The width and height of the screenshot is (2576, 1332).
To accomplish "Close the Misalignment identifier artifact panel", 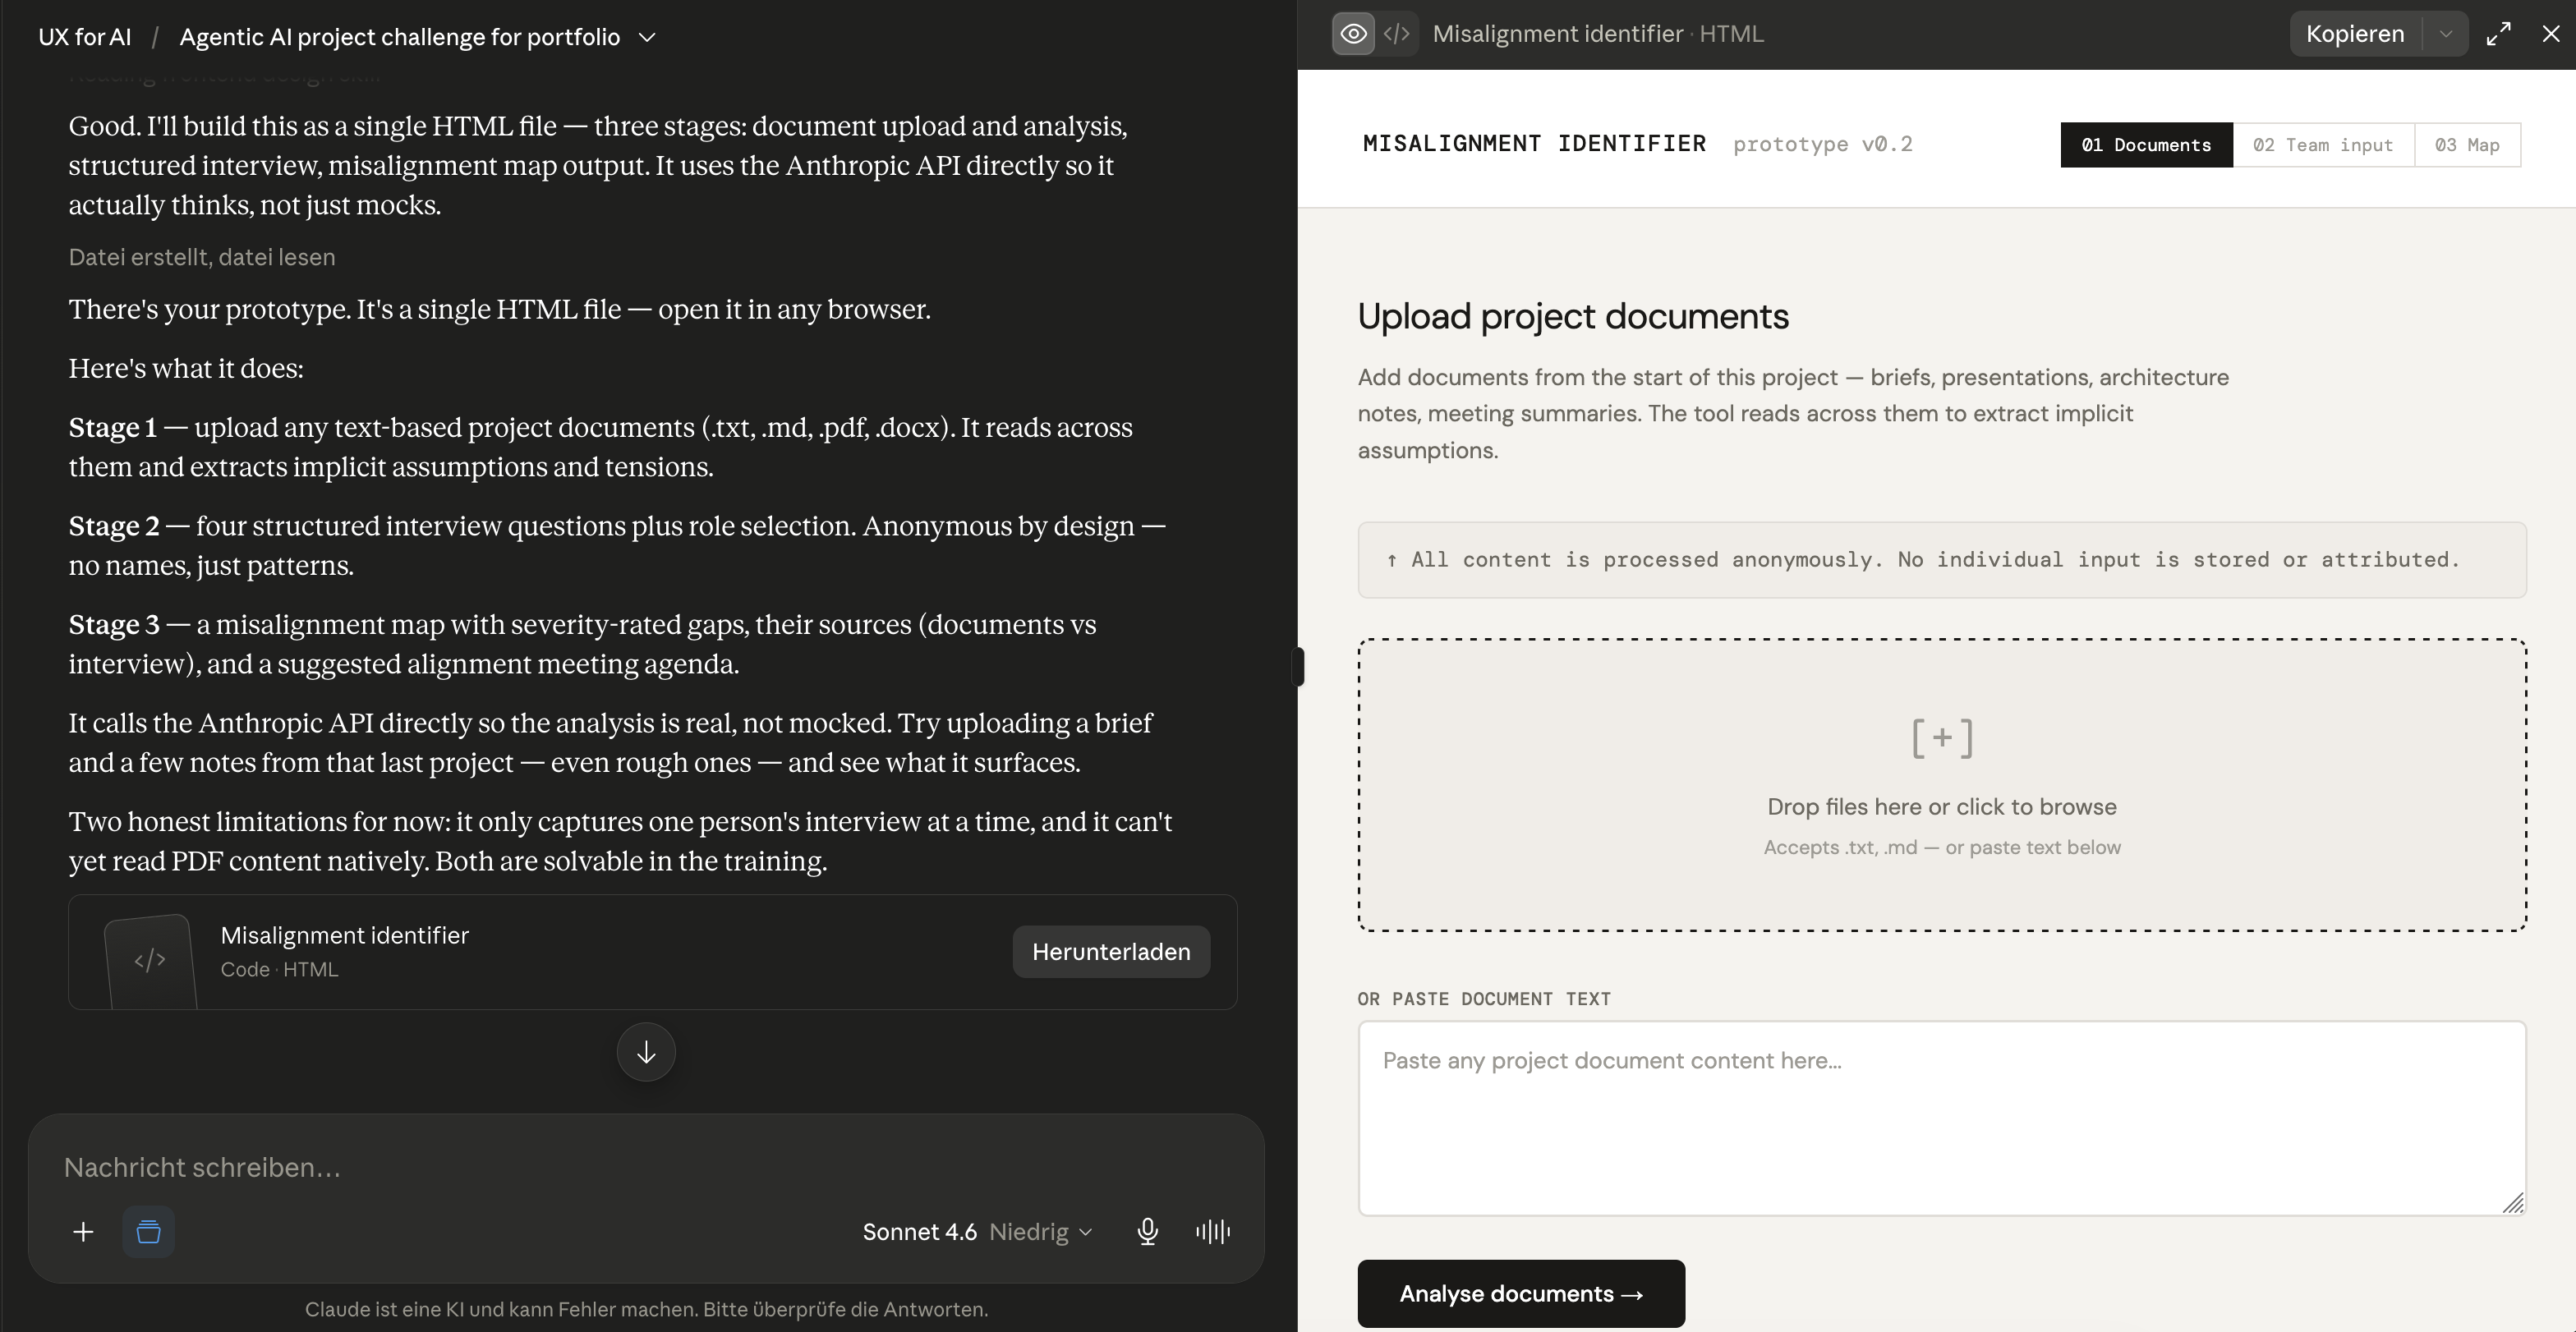I will 2551,34.
